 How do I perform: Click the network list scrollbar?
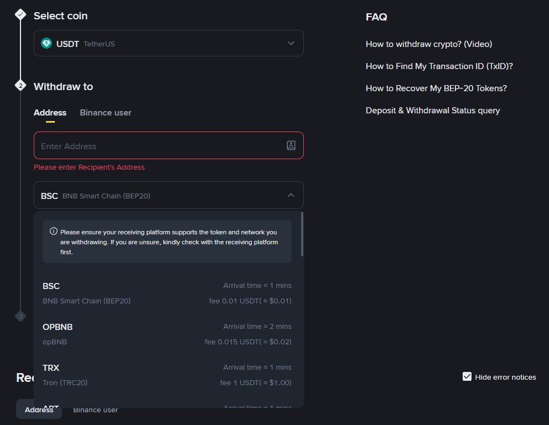pyautogui.click(x=302, y=234)
